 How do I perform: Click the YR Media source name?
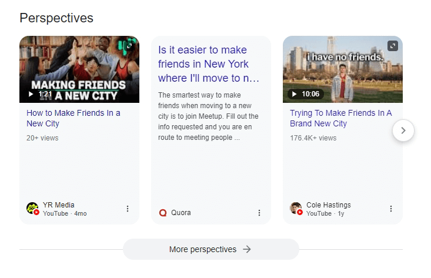[59, 205]
